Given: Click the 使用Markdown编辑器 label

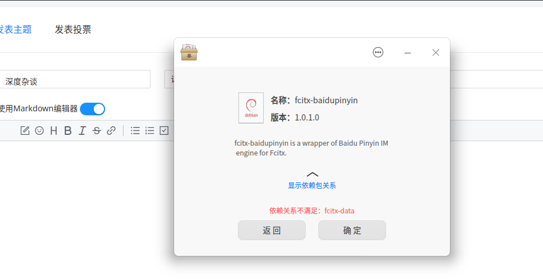Looking at the screenshot, I should coord(39,109).
